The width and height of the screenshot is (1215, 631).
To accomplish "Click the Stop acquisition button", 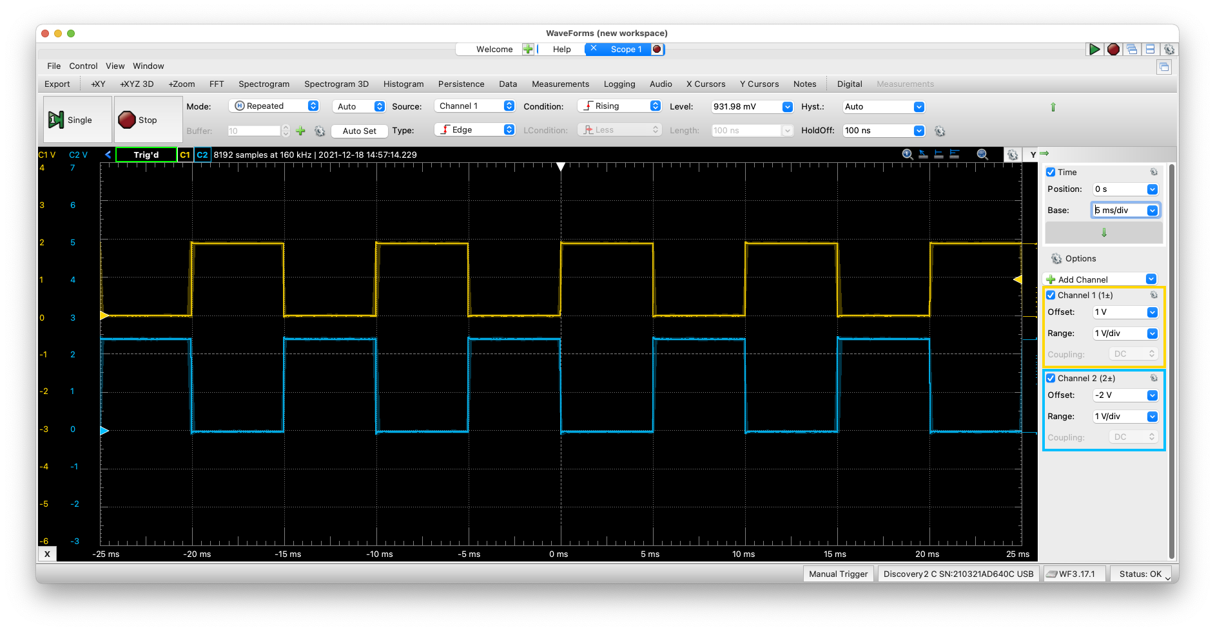I will point(148,120).
